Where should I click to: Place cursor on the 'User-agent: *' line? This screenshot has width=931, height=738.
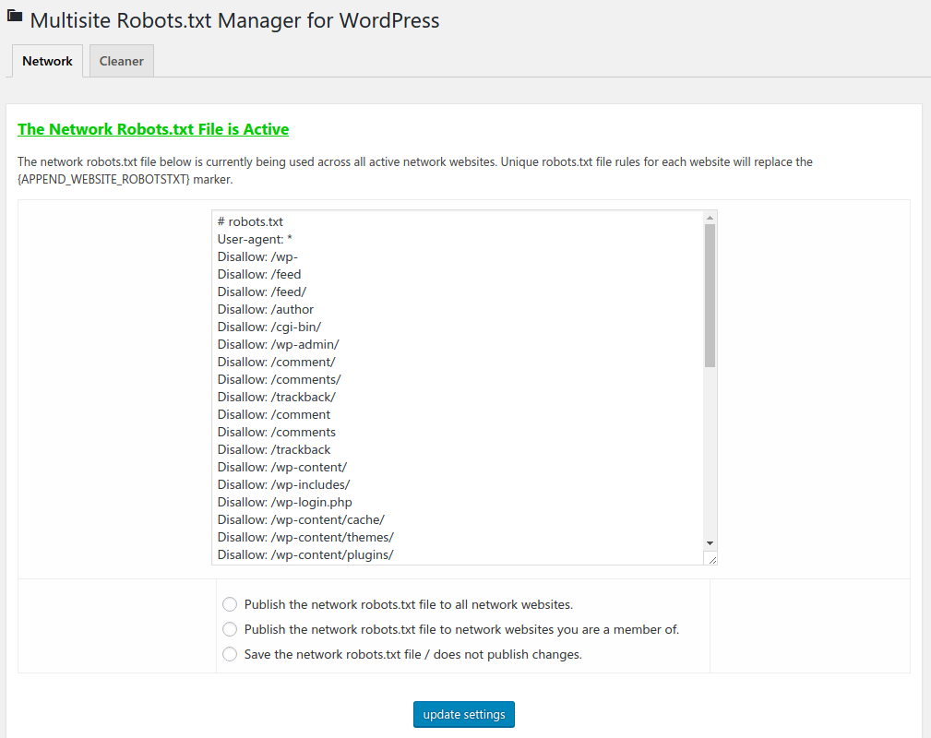pos(255,239)
